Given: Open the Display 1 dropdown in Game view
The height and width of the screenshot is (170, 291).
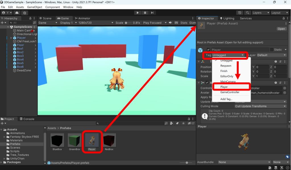Looking at the screenshot, I should [x=68, y=23].
